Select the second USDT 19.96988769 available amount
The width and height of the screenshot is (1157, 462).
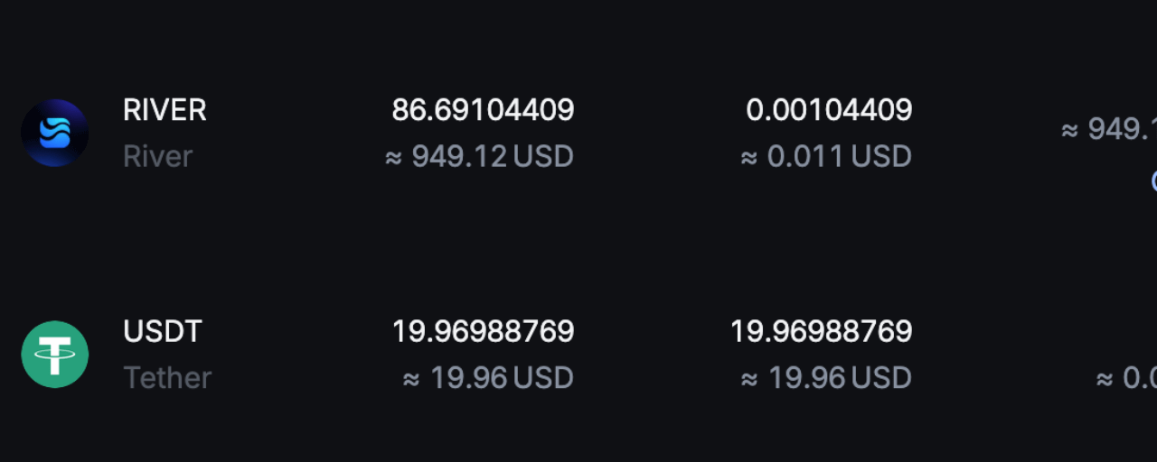(x=821, y=331)
